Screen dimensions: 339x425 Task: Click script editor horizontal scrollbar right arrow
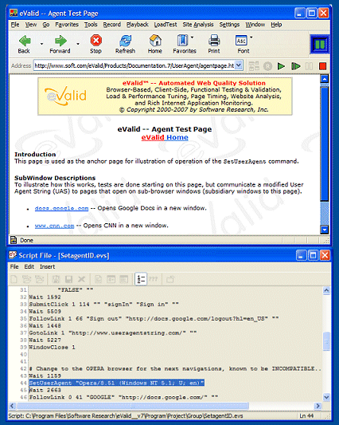tap(318, 406)
